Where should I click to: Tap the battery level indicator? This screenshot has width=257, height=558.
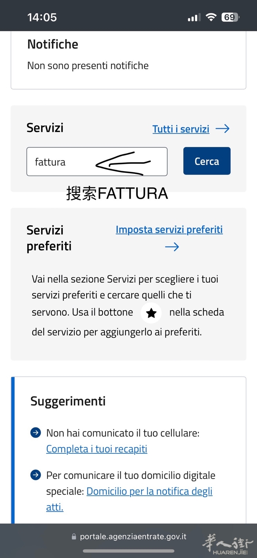[230, 17]
